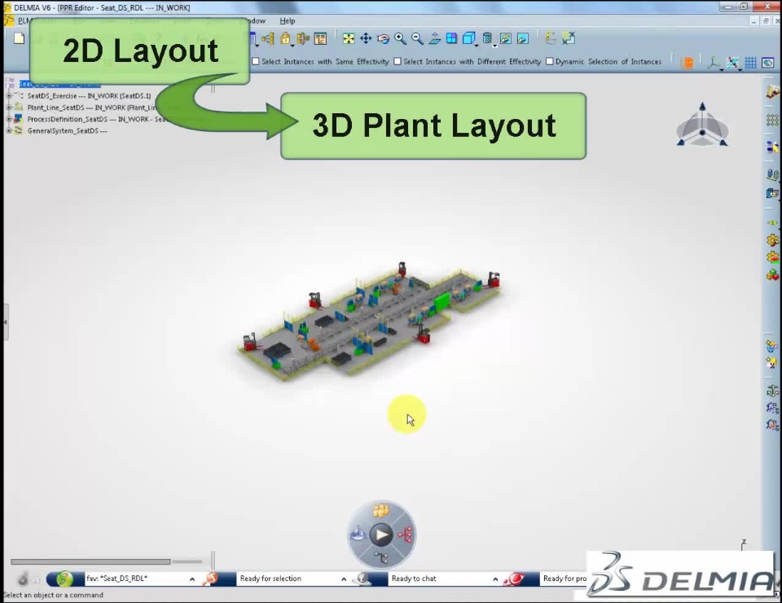This screenshot has width=782, height=603.
Task: Click the new document icon
Action: tap(19, 38)
